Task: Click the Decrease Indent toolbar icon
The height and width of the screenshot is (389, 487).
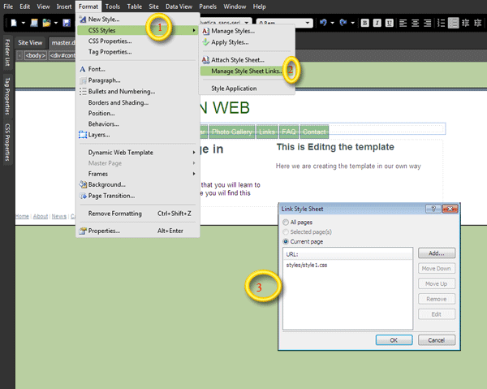Action: [466, 23]
